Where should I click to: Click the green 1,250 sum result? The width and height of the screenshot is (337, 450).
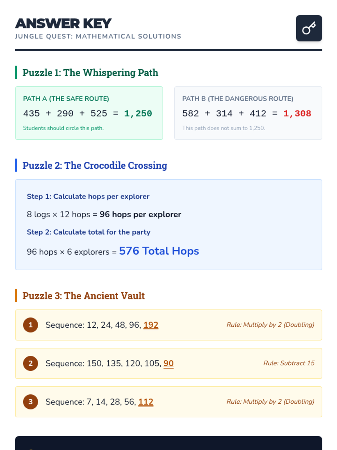(x=138, y=114)
